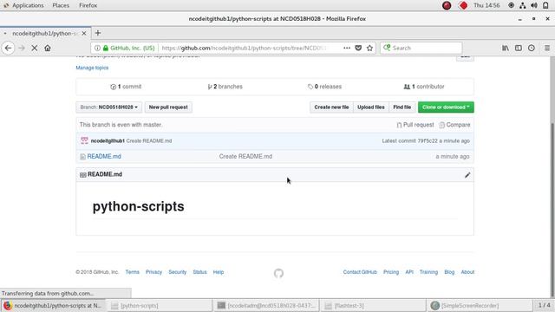Edit README.md using the pencil icon
Viewport: 555px width, 312px height.
(x=467, y=175)
